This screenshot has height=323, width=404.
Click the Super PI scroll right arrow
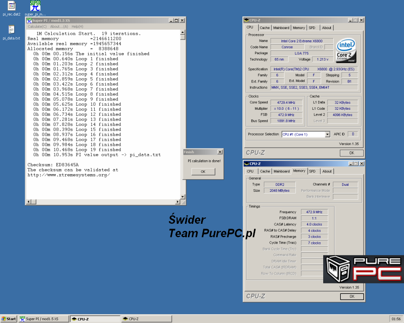click(x=178, y=202)
